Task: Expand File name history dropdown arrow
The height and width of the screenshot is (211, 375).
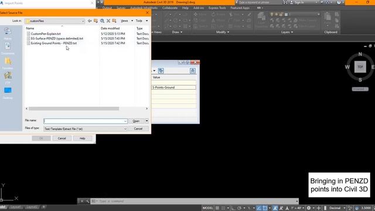Action: tap(125, 121)
